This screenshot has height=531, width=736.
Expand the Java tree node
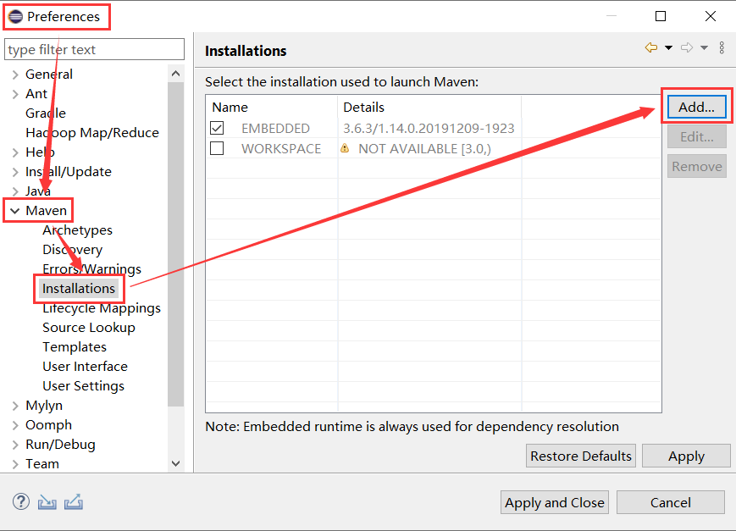pos(15,191)
